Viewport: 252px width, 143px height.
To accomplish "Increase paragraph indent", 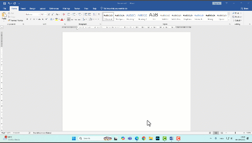I will 90,14.
